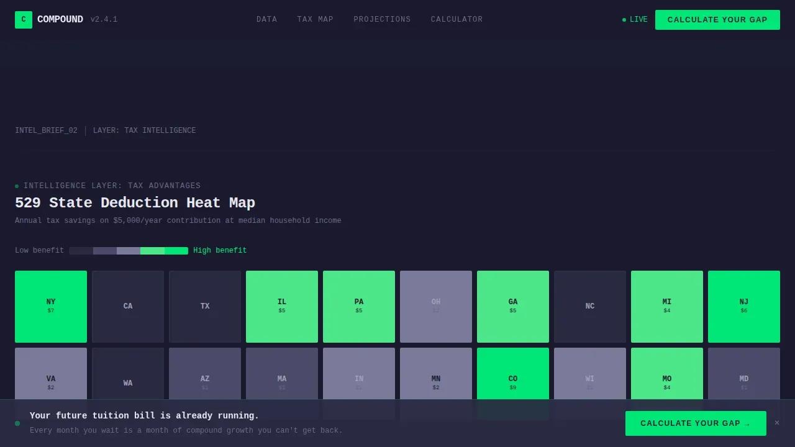
Task: Click Intelligence Layer: Tax Advantages label
Action: (x=112, y=186)
